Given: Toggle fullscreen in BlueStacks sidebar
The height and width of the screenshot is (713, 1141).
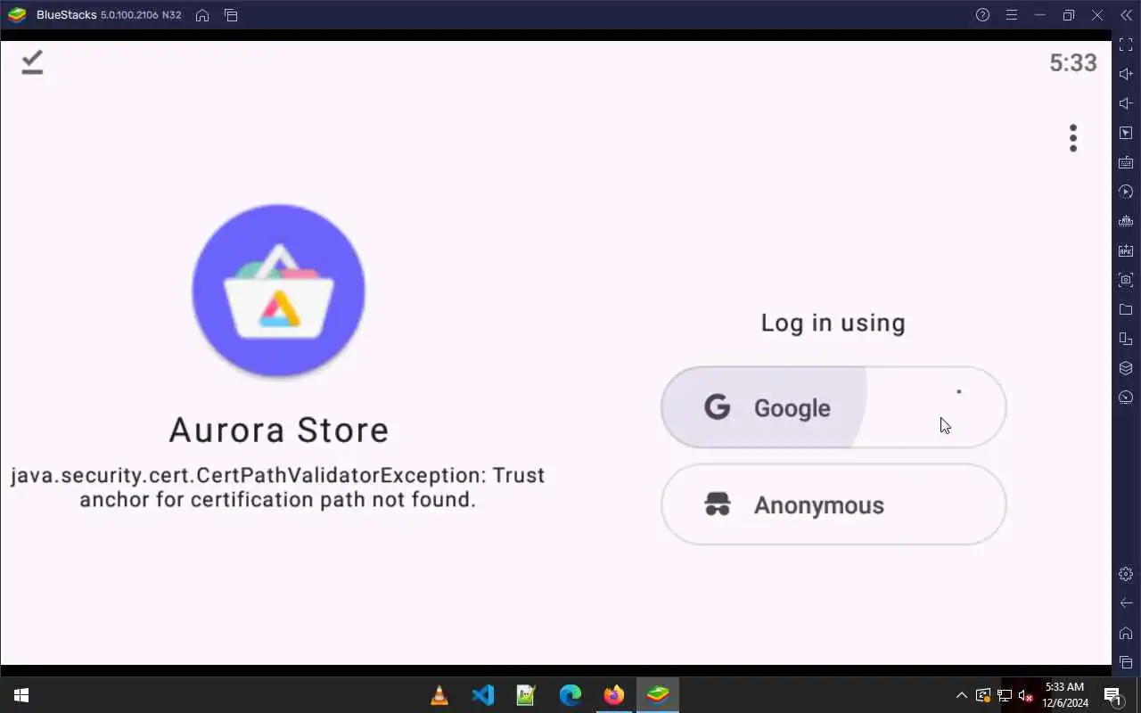Looking at the screenshot, I should coord(1126,45).
